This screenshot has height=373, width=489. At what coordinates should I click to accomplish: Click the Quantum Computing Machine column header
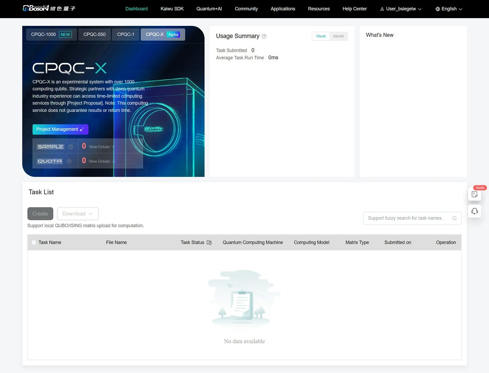click(x=253, y=243)
